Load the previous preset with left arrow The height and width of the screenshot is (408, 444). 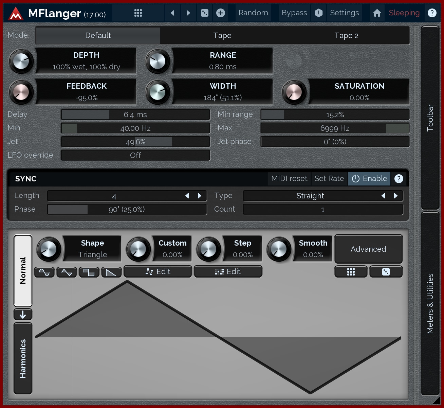pyautogui.click(x=172, y=13)
